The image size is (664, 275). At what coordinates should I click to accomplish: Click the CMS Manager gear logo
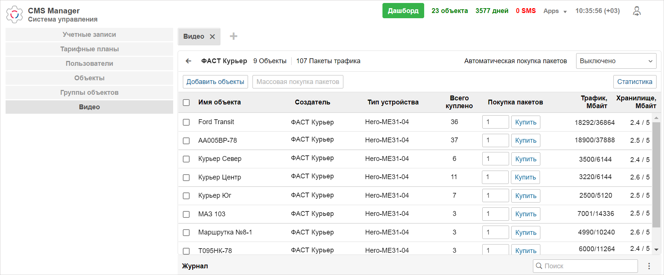tap(15, 14)
